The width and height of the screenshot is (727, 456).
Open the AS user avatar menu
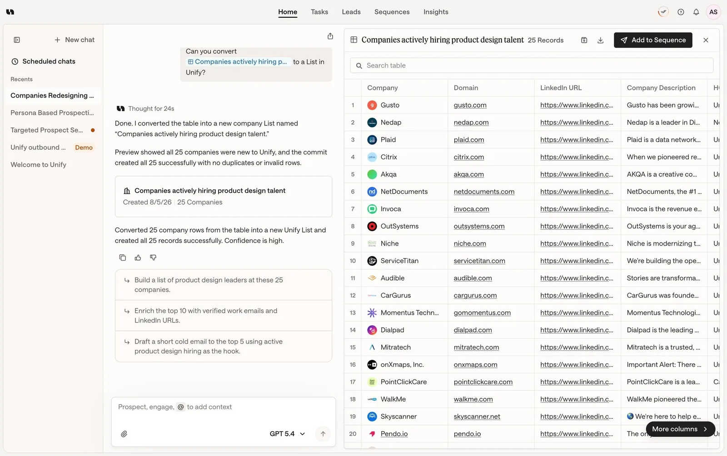[x=713, y=12]
